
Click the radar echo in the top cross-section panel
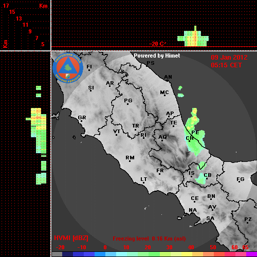tap(193, 36)
